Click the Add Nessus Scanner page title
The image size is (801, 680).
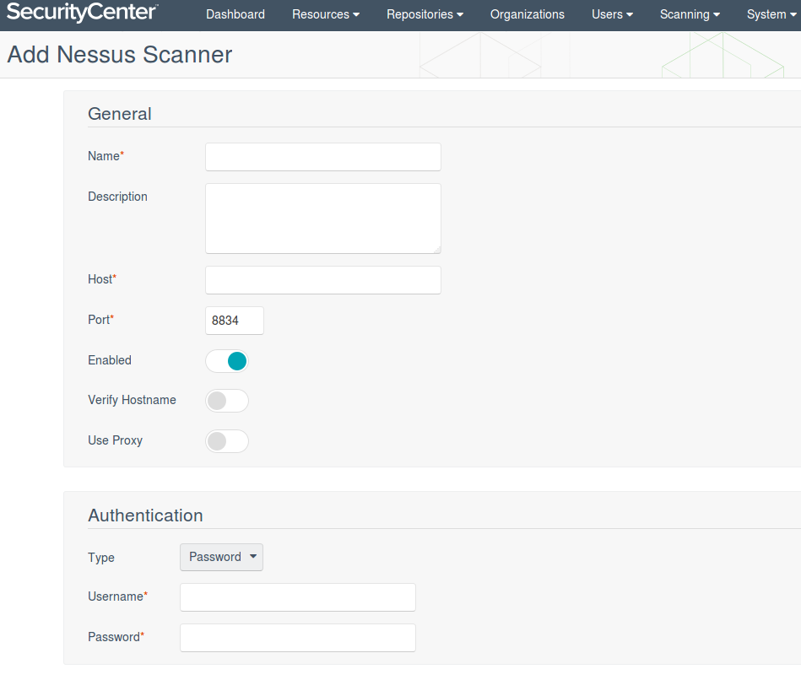pos(120,55)
